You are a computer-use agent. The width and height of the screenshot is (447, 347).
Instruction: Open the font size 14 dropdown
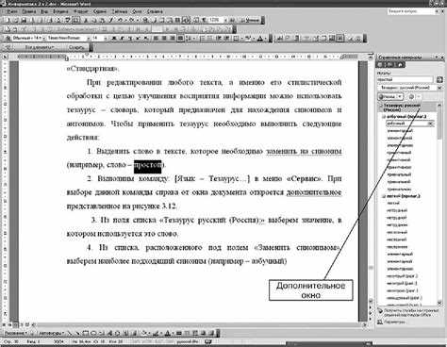106,38
